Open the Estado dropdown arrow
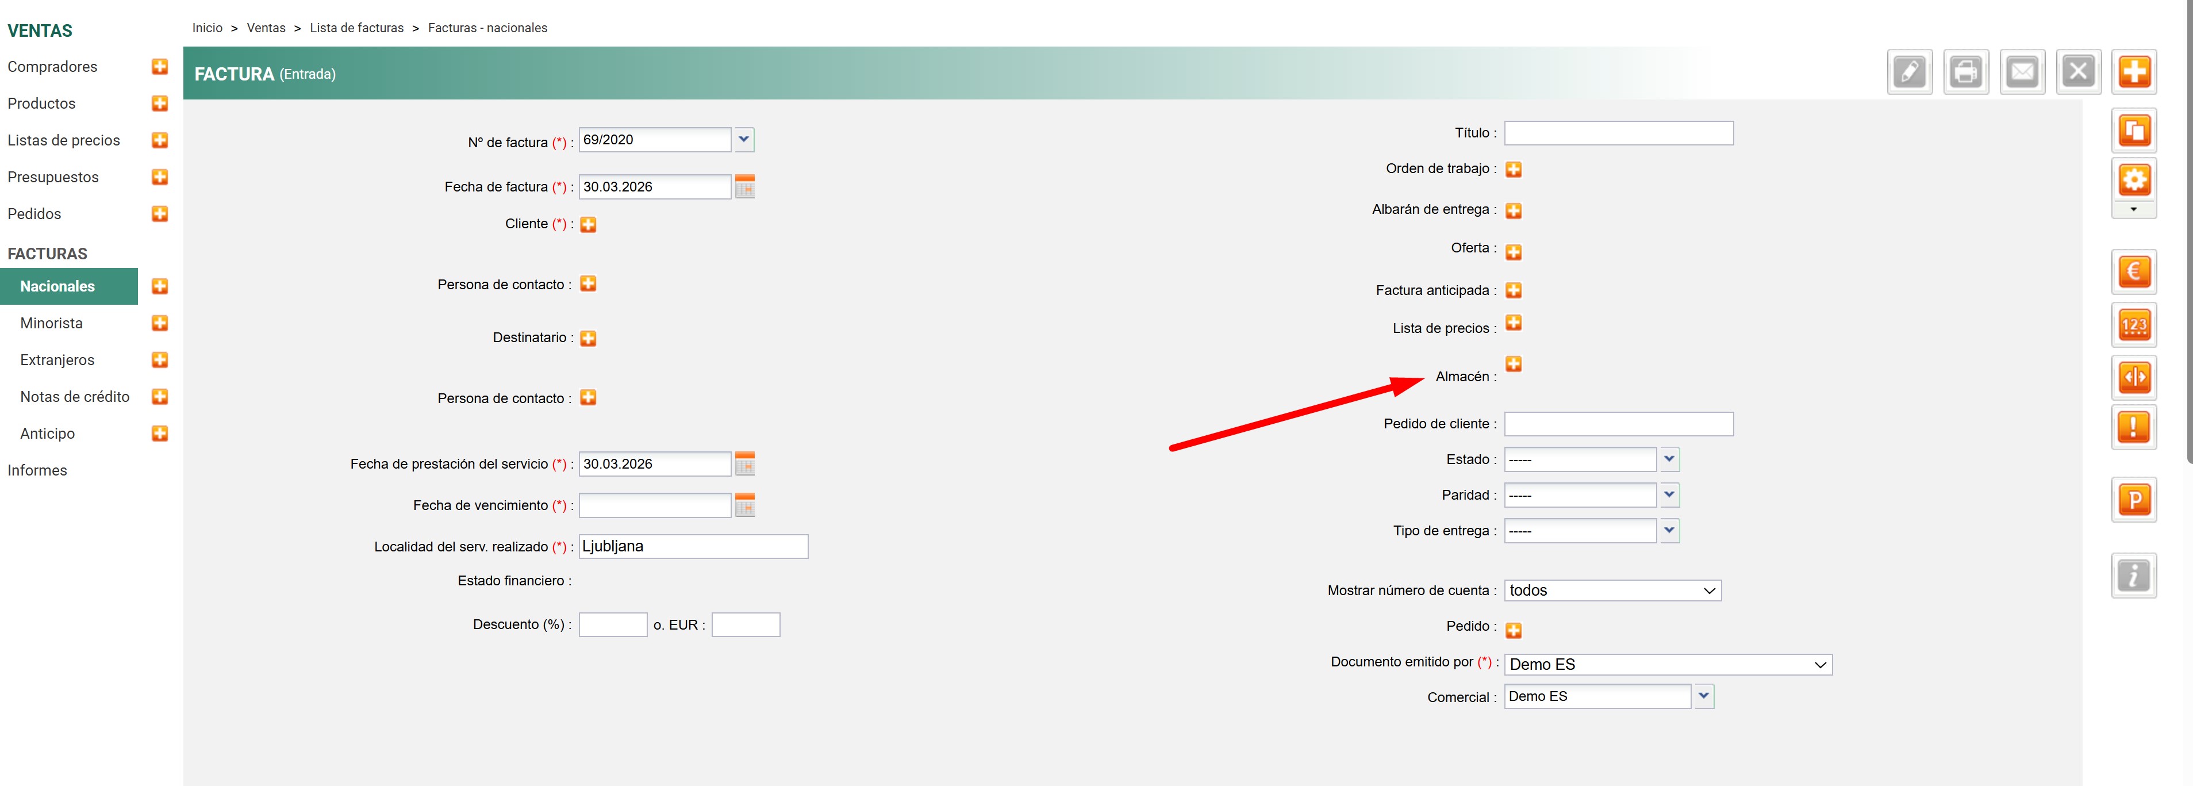 tap(1669, 460)
